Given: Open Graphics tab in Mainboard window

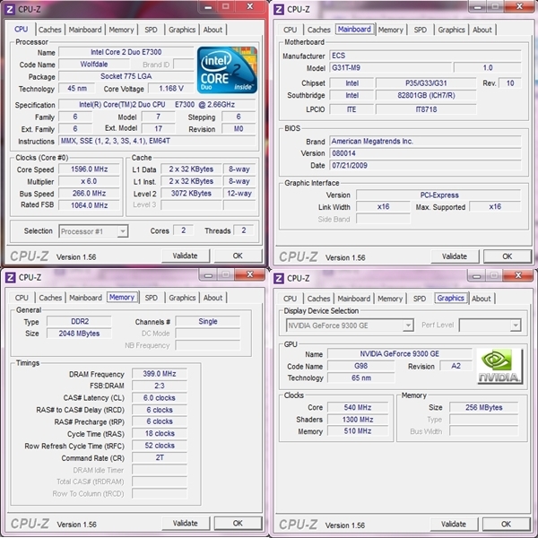Looking at the screenshot, I should tap(451, 30).
